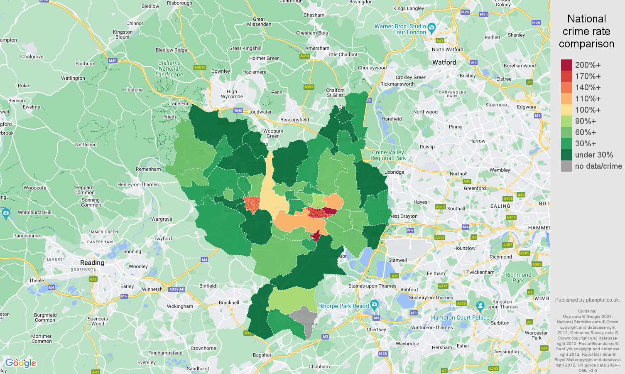The width and height of the screenshot is (625, 374).
Task: Select the 110%+ legend color swatch
Action: coord(566,98)
